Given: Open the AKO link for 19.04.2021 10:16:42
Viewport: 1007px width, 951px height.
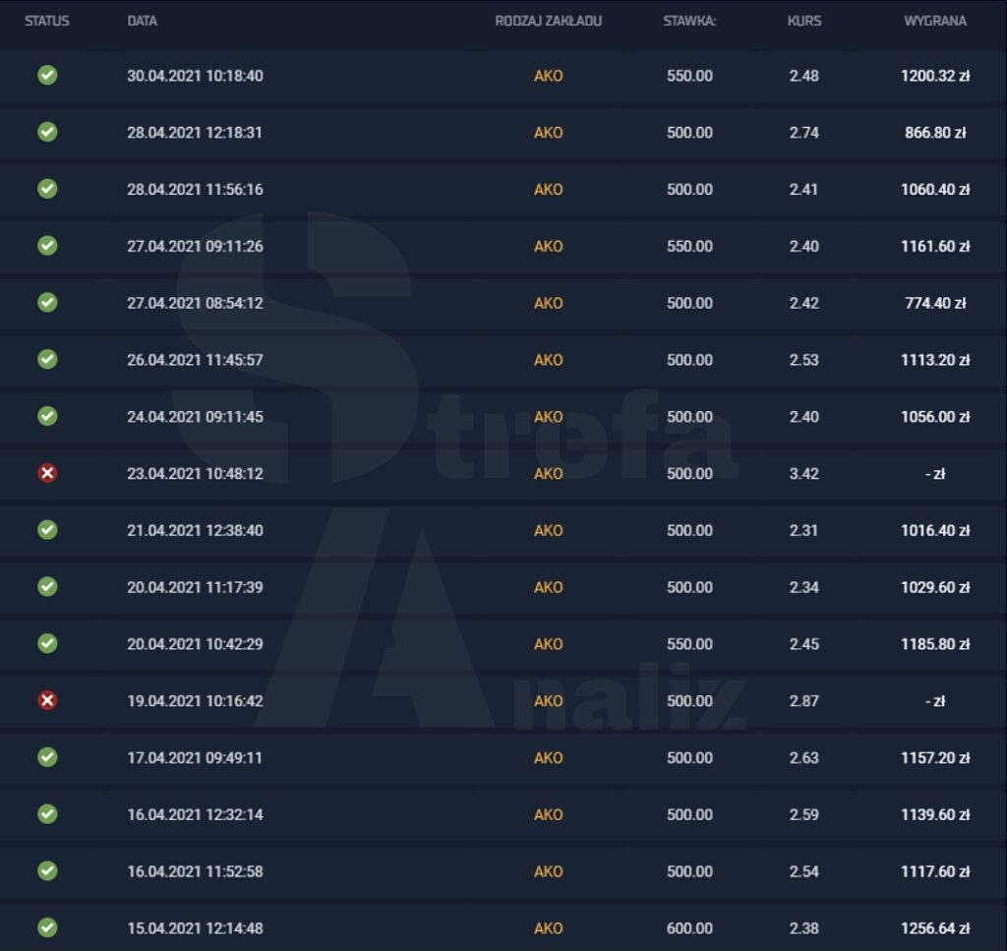Looking at the screenshot, I should (549, 701).
